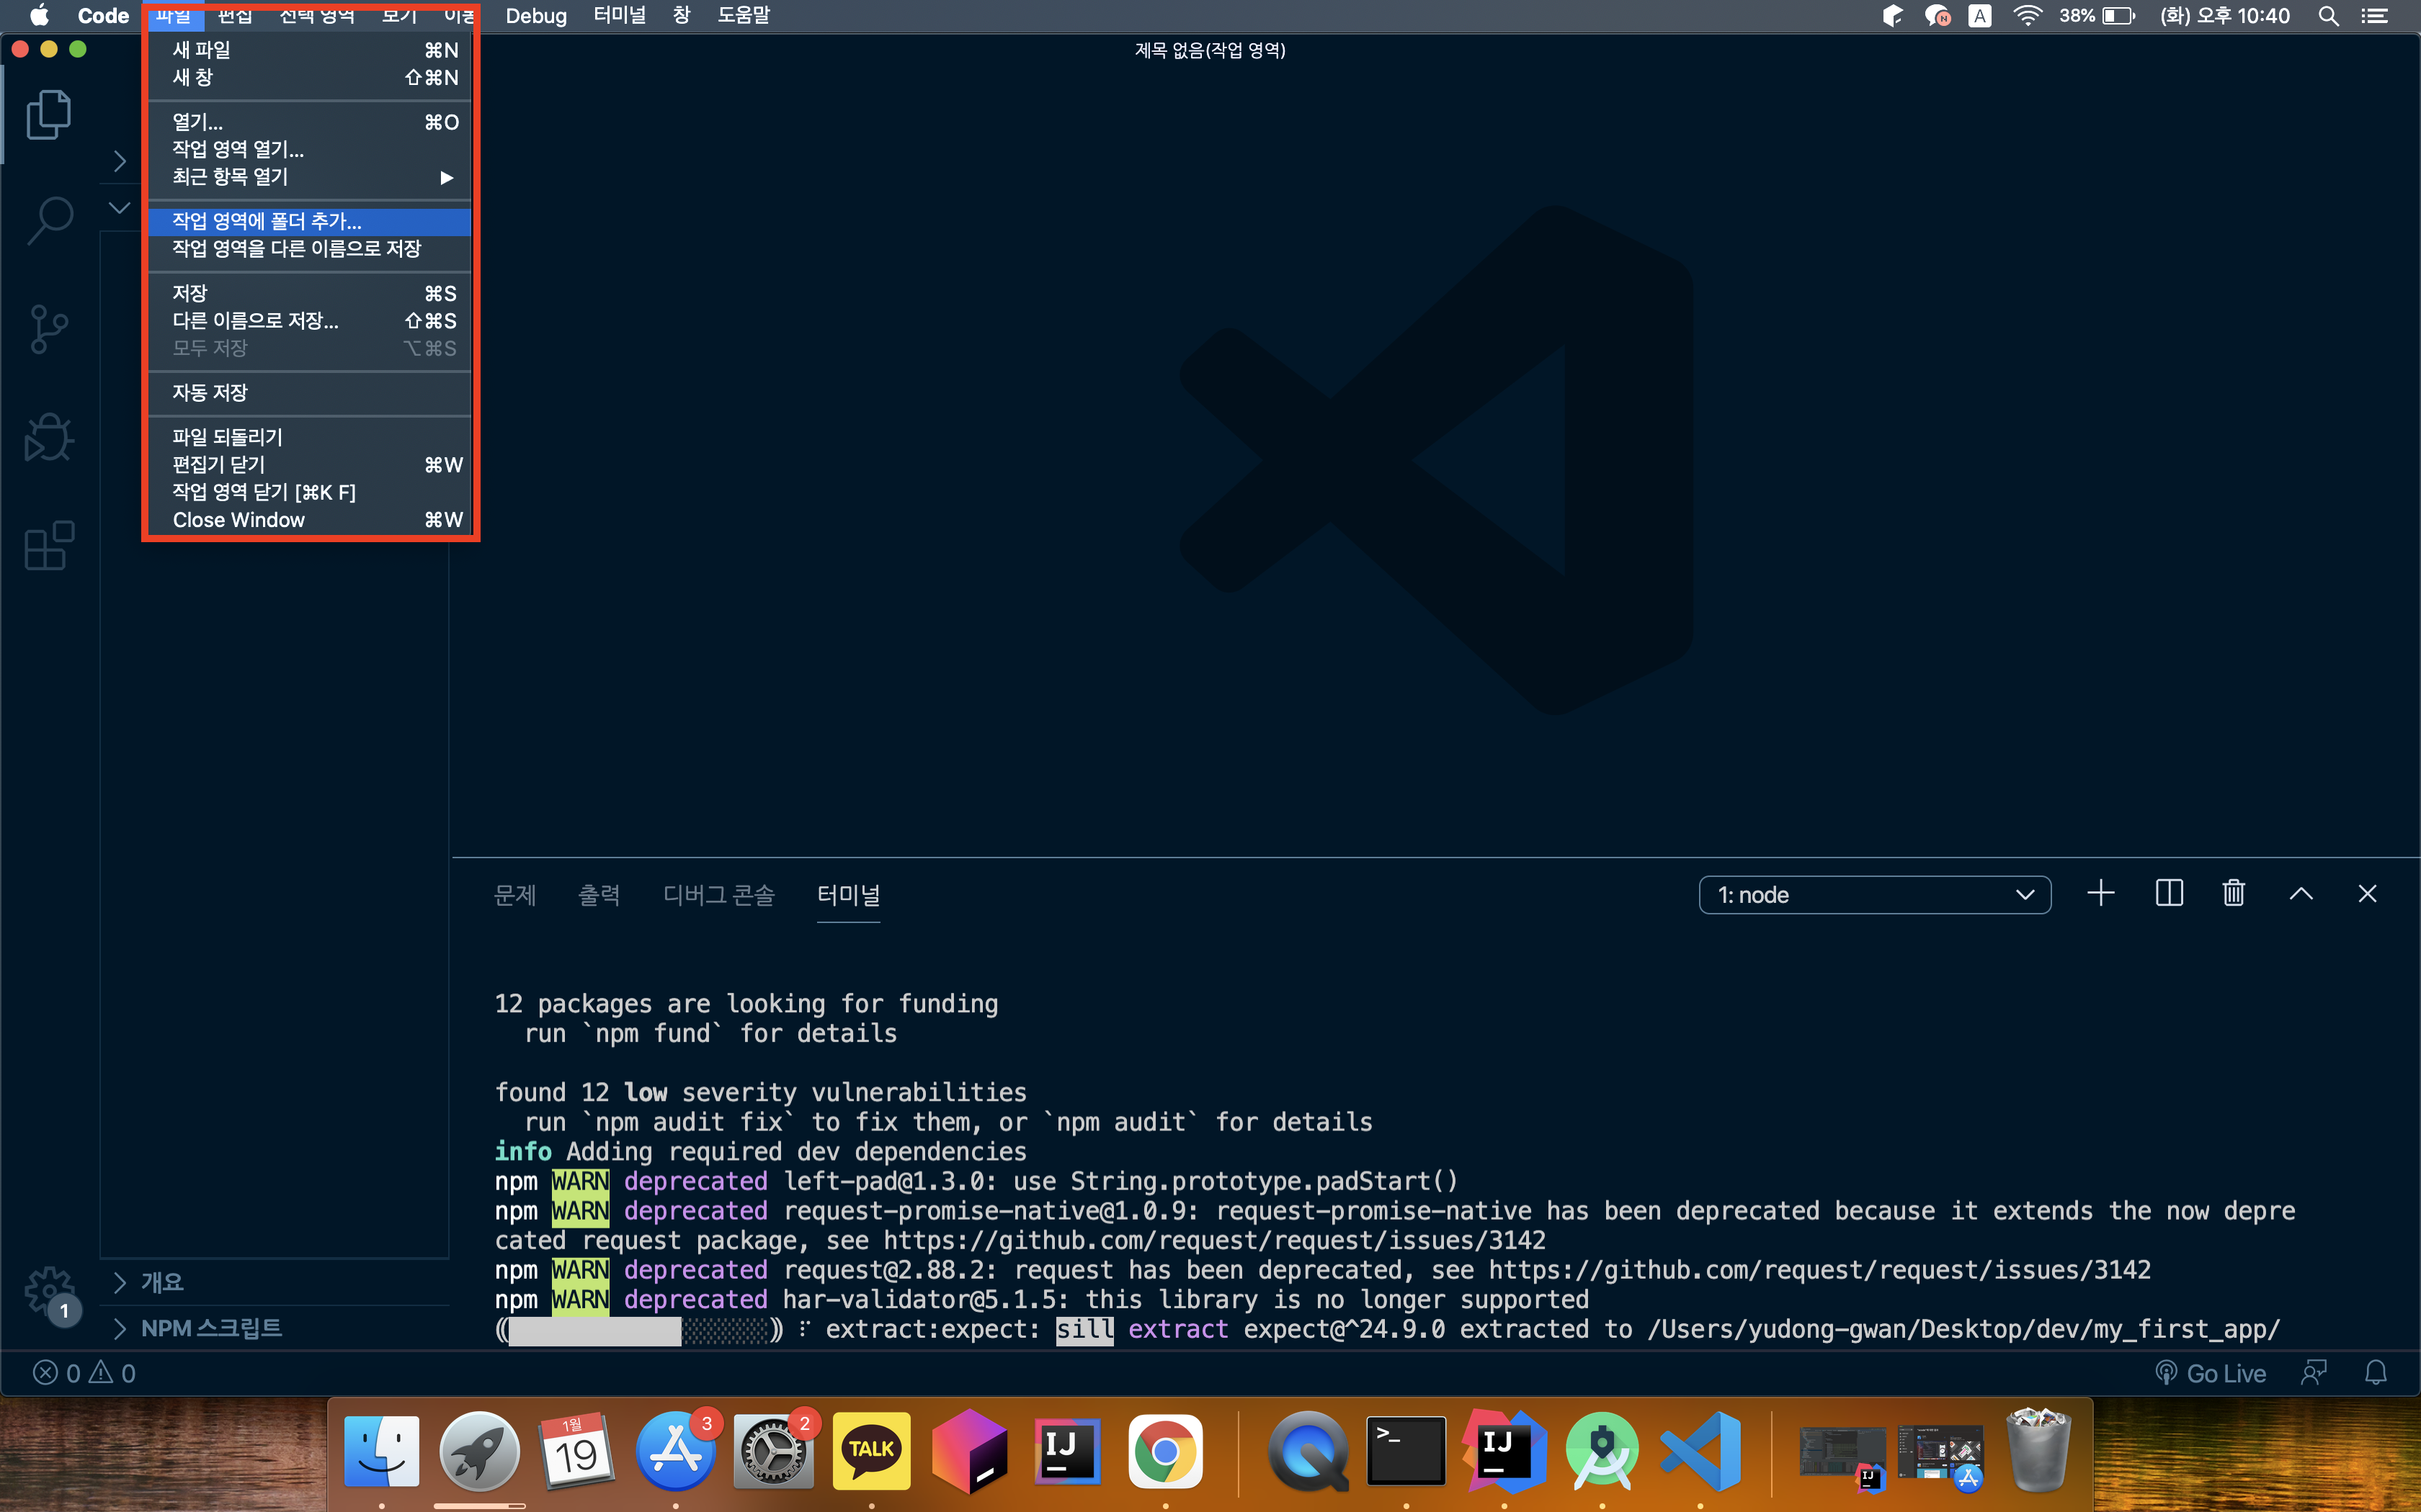This screenshot has width=2421, height=1512.
Task: Toggle 자동 저장 (auto save) option
Action: [x=210, y=393]
